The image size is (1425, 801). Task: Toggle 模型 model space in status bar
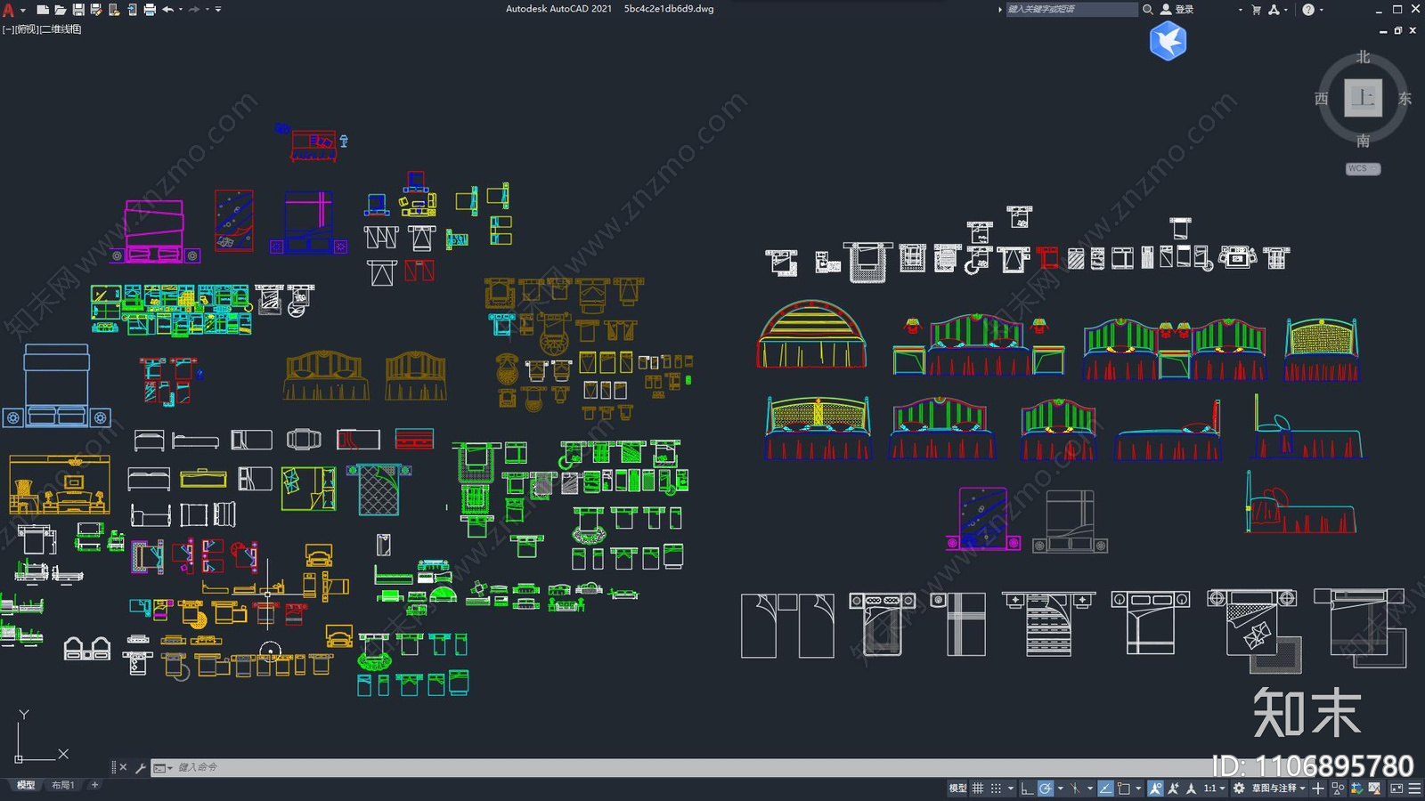(957, 789)
